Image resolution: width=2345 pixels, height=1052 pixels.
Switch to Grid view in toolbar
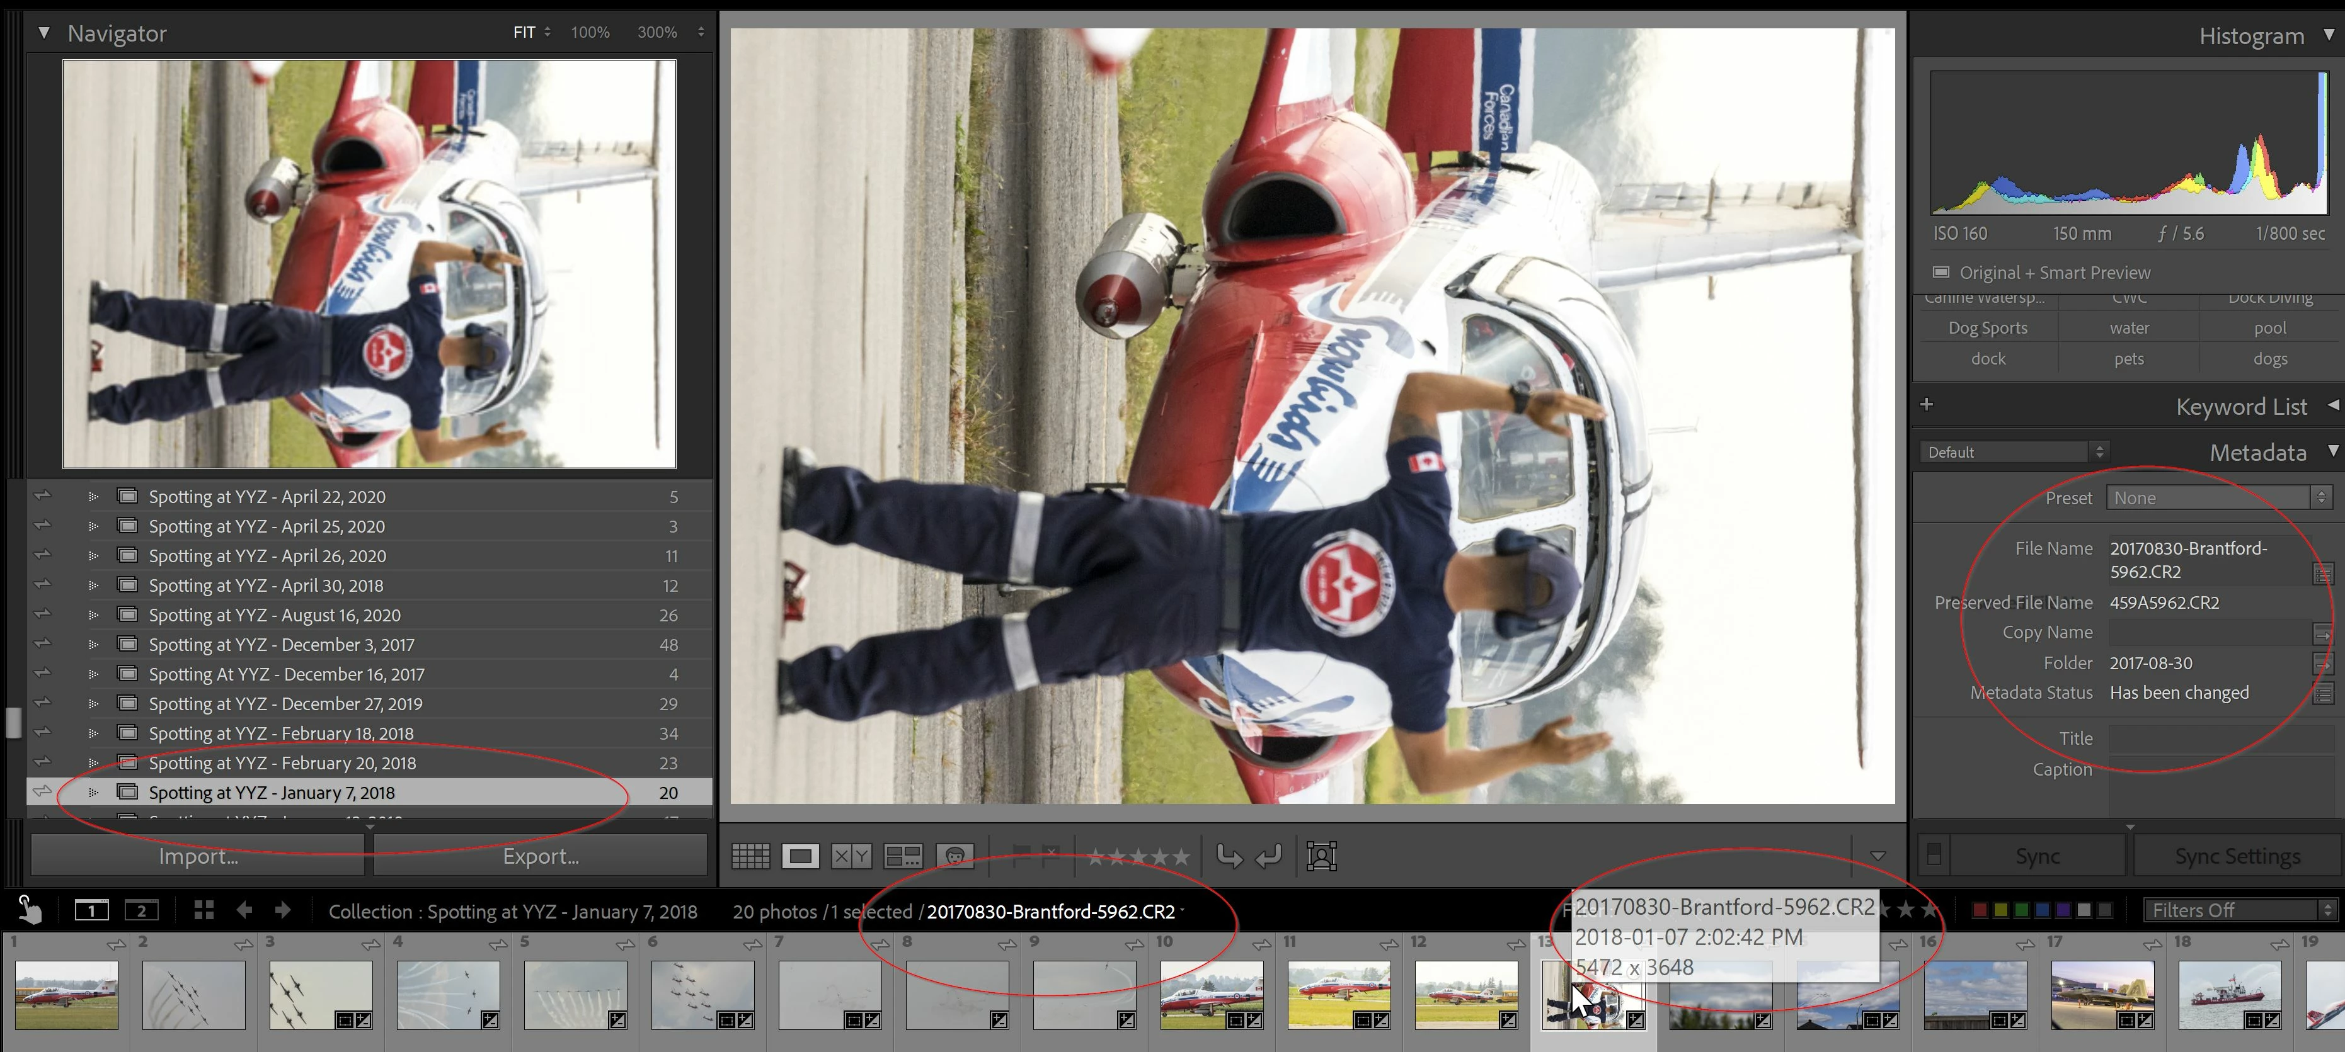pos(750,856)
